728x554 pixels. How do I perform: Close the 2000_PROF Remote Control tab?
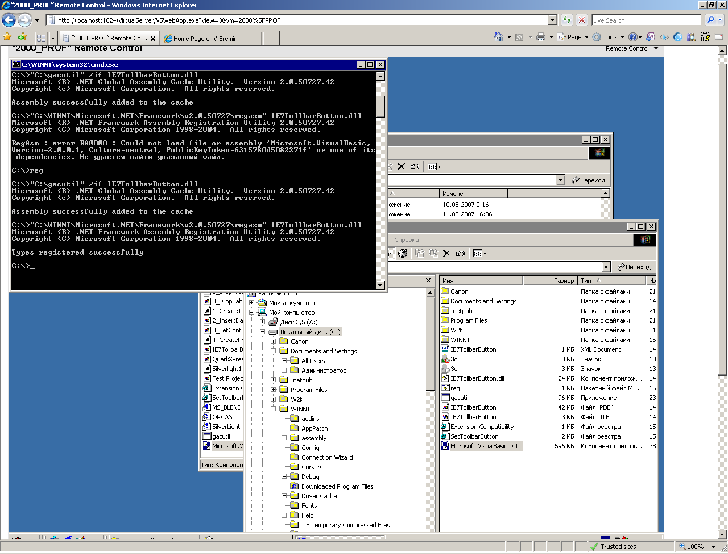pyautogui.click(x=153, y=39)
